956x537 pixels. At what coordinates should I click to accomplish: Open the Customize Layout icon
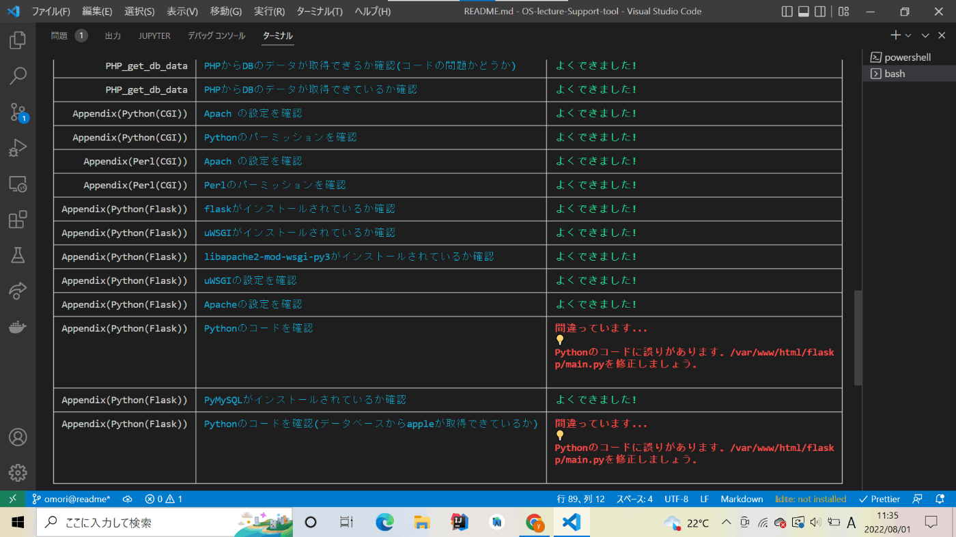[x=843, y=12]
